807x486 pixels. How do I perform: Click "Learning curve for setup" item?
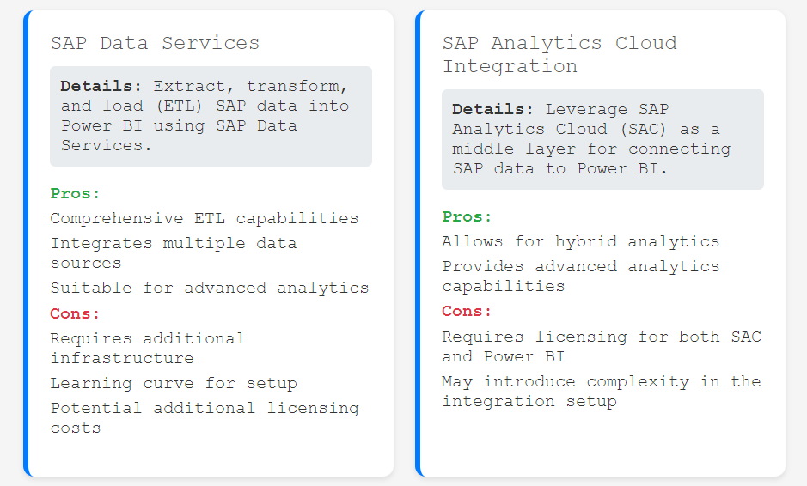[x=173, y=383]
